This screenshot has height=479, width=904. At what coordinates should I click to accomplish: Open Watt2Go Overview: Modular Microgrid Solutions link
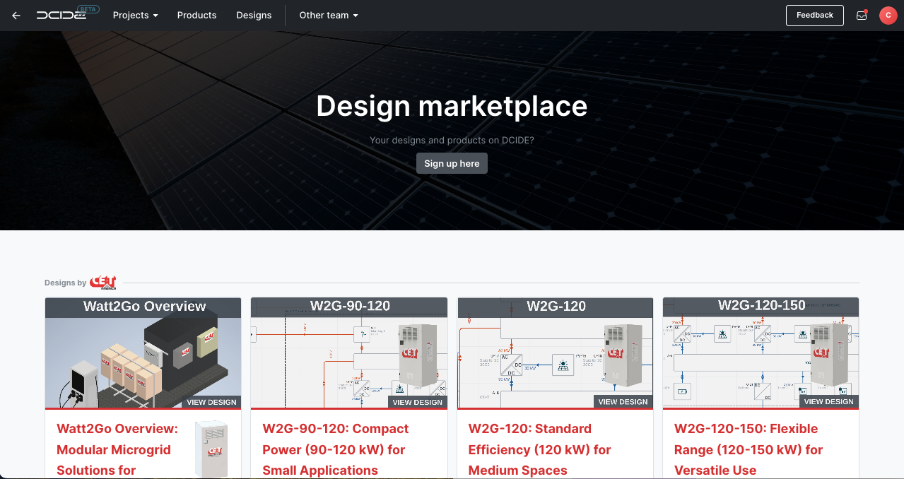pyautogui.click(x=117, y=449)
